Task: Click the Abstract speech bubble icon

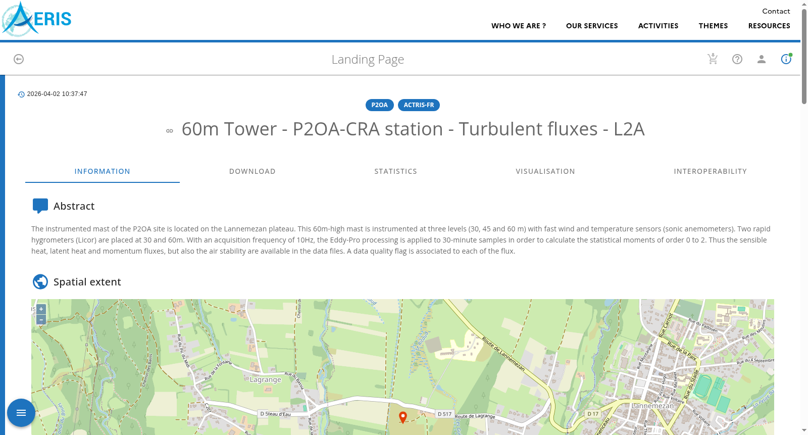Action: [x=40, y=206]
